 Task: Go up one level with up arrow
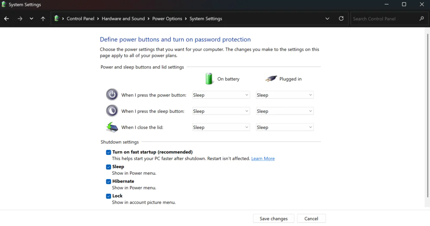pyautogui.click(x=43, y=19)
